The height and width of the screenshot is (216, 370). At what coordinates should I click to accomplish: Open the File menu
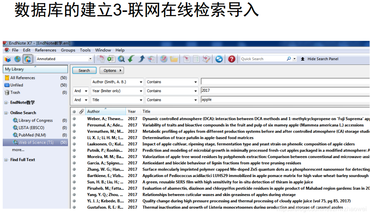click(15, 50)
